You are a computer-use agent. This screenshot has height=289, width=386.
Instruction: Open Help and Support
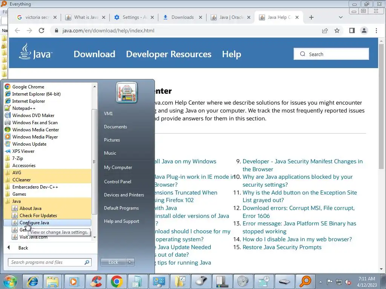[121, 221]
